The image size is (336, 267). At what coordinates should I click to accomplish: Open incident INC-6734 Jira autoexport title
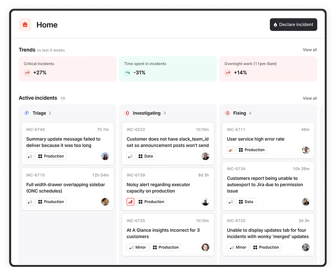(x=265, y=184)
